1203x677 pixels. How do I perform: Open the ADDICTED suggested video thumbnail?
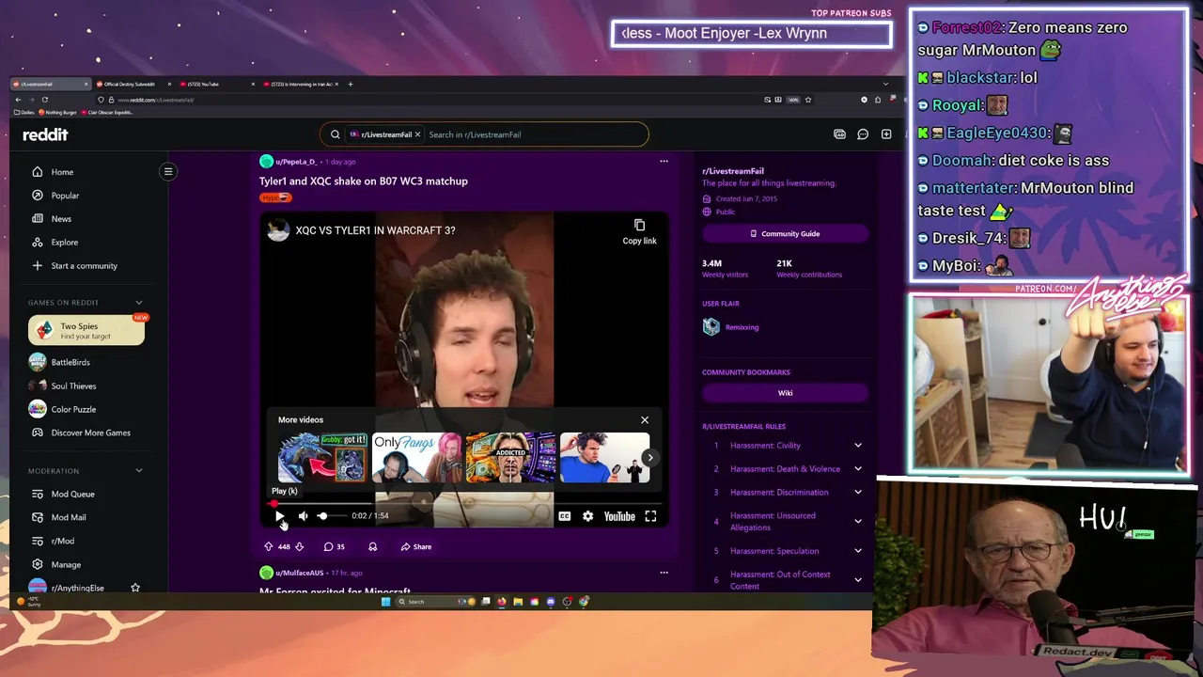(x=510, y=457)
